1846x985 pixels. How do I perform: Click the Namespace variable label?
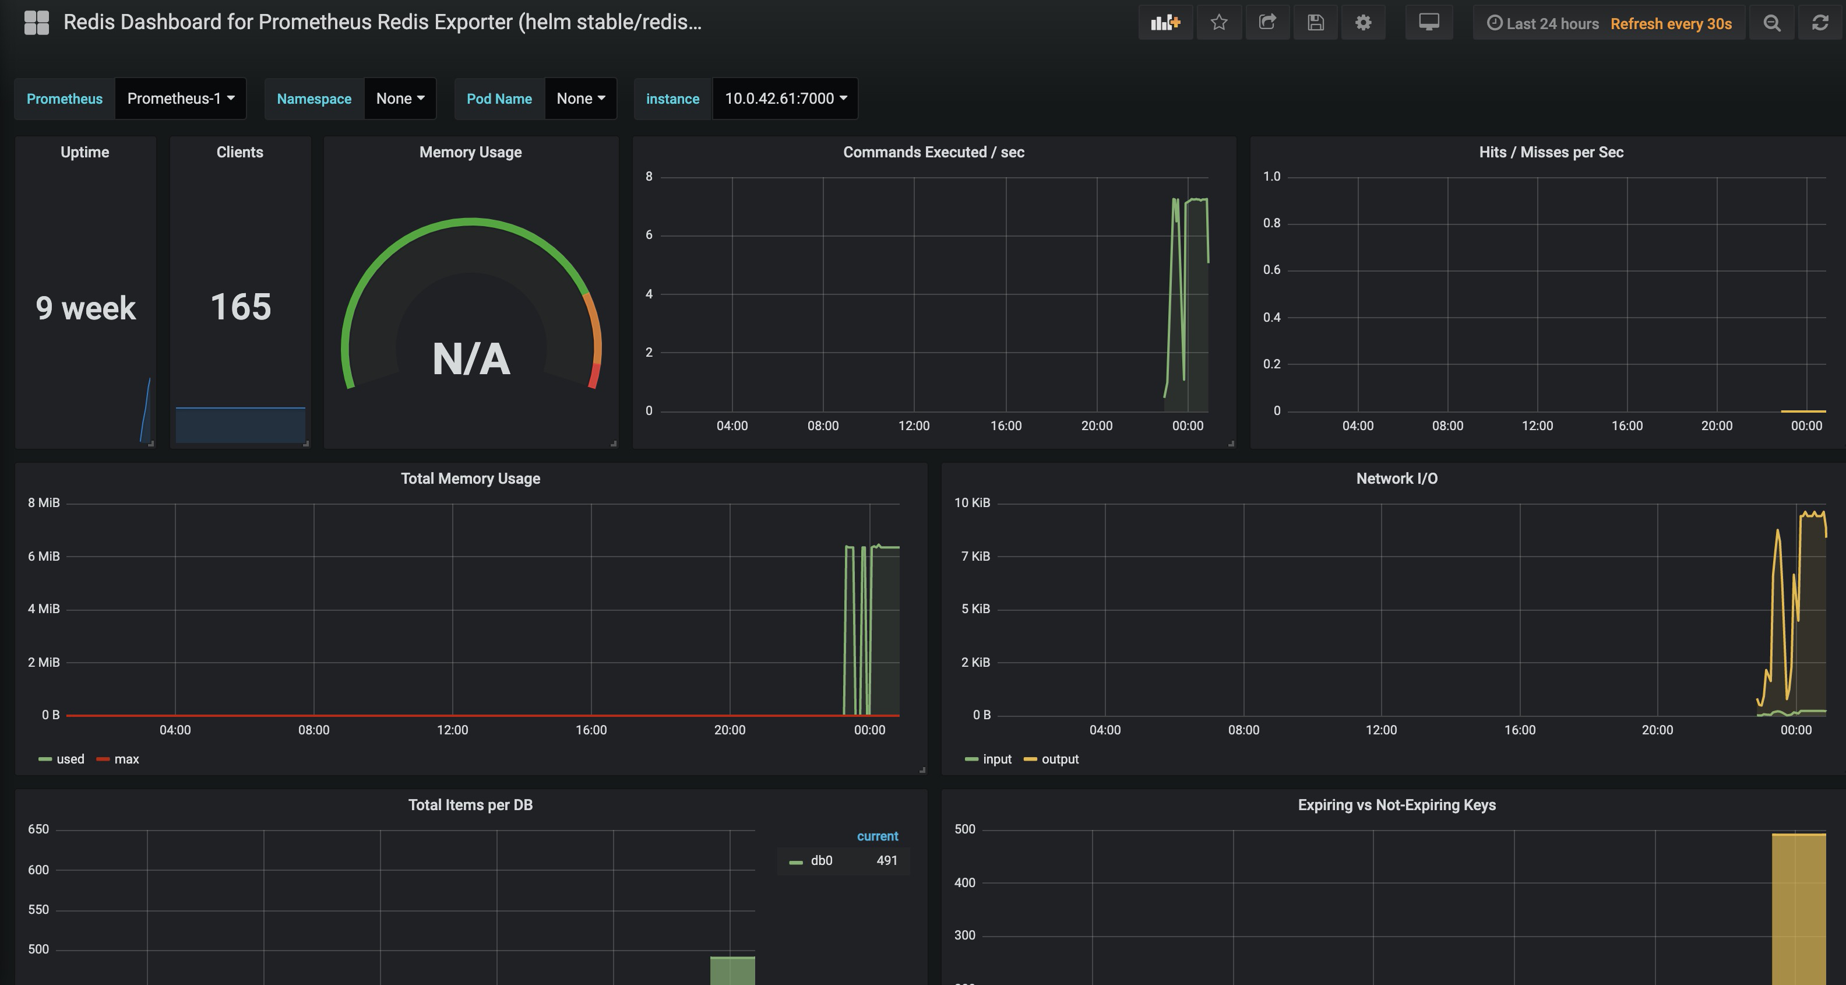point(314,98)
